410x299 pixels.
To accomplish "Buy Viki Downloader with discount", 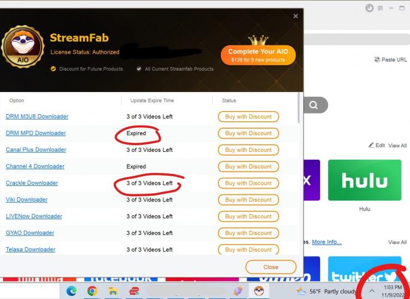I will (x=248, y=200).
